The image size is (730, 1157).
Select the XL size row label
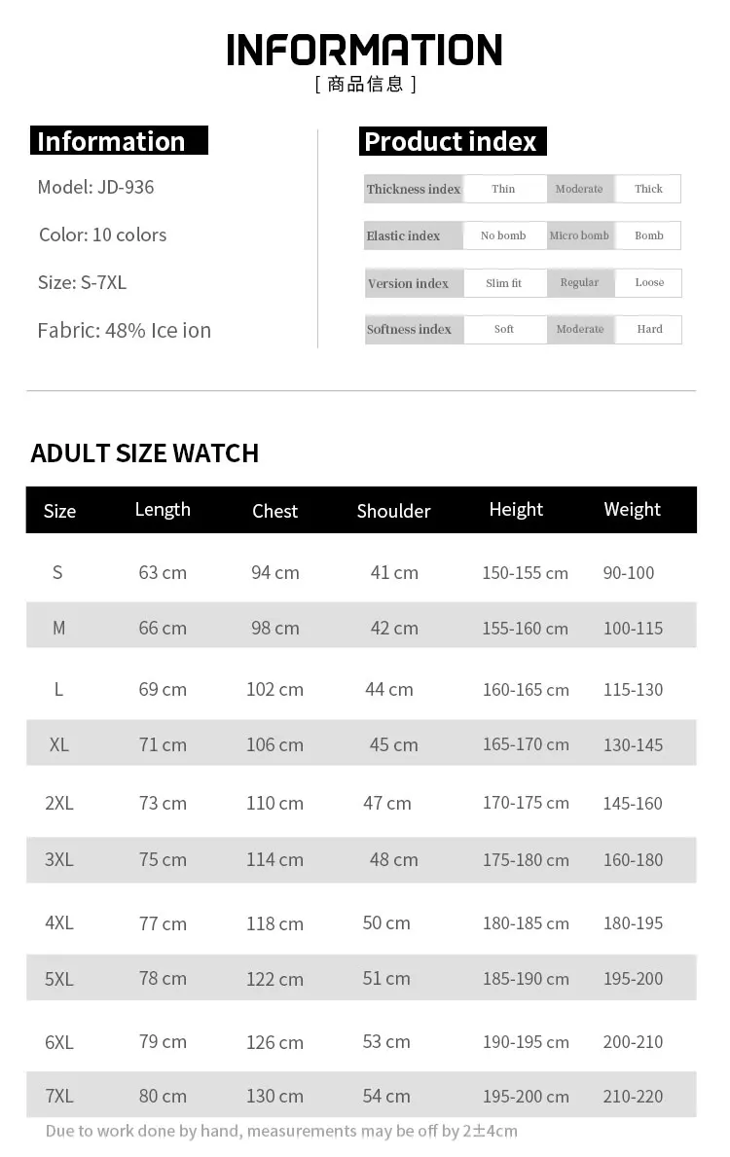59,744
